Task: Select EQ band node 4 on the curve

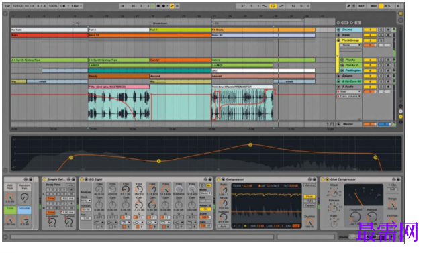Action: pos(159,161)
